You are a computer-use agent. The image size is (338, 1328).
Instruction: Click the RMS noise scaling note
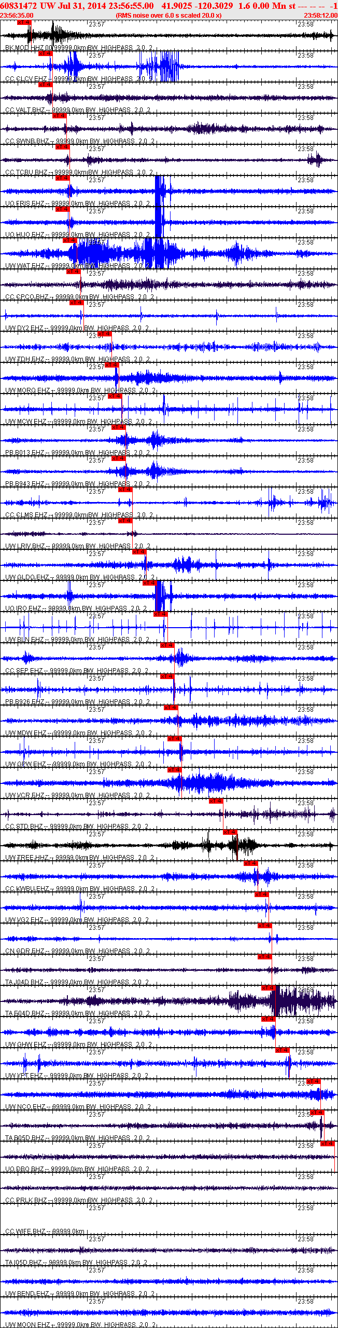pos(169,16)
